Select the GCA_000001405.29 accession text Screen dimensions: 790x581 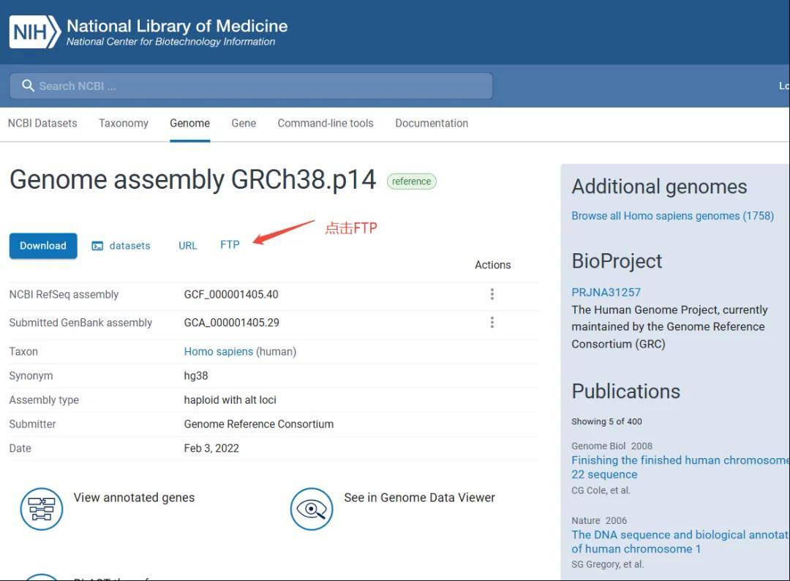(x=232, y=323)
